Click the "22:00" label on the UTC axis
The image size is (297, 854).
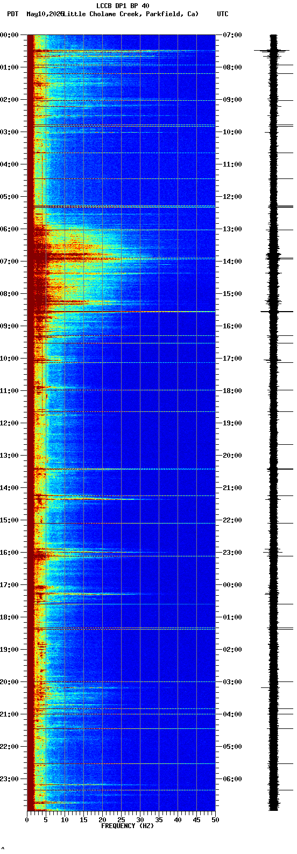pyautogui.click(x=232, y=520)
